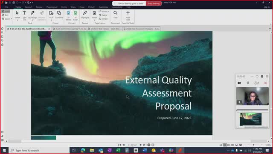The image size is (273, 154).
Task: Select single page view mode
Action: 221,145
